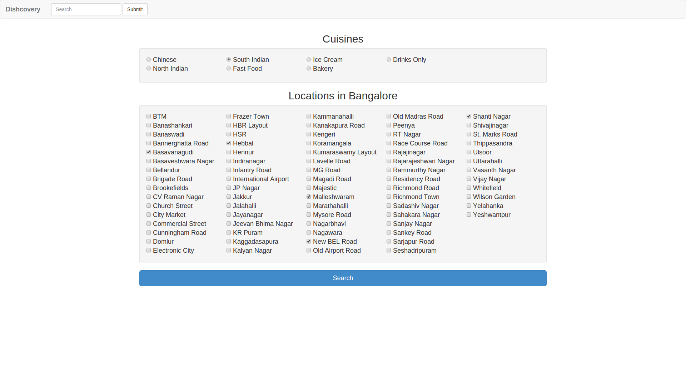Choose Fast Food cuisine option

click(x=229, y=69)
